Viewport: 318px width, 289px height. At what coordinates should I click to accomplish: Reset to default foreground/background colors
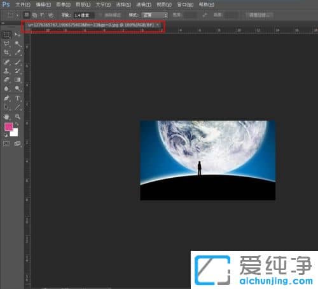[x=6, y=135]
